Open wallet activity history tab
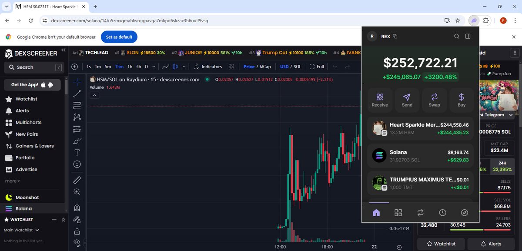522x251 pixels. pyautogui.click(x=442, y=213)
